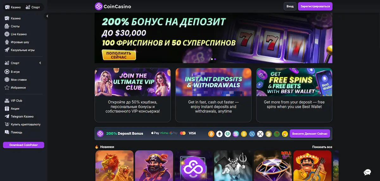Switch to the Спорт top tab
380x181 pixels.
33,7
